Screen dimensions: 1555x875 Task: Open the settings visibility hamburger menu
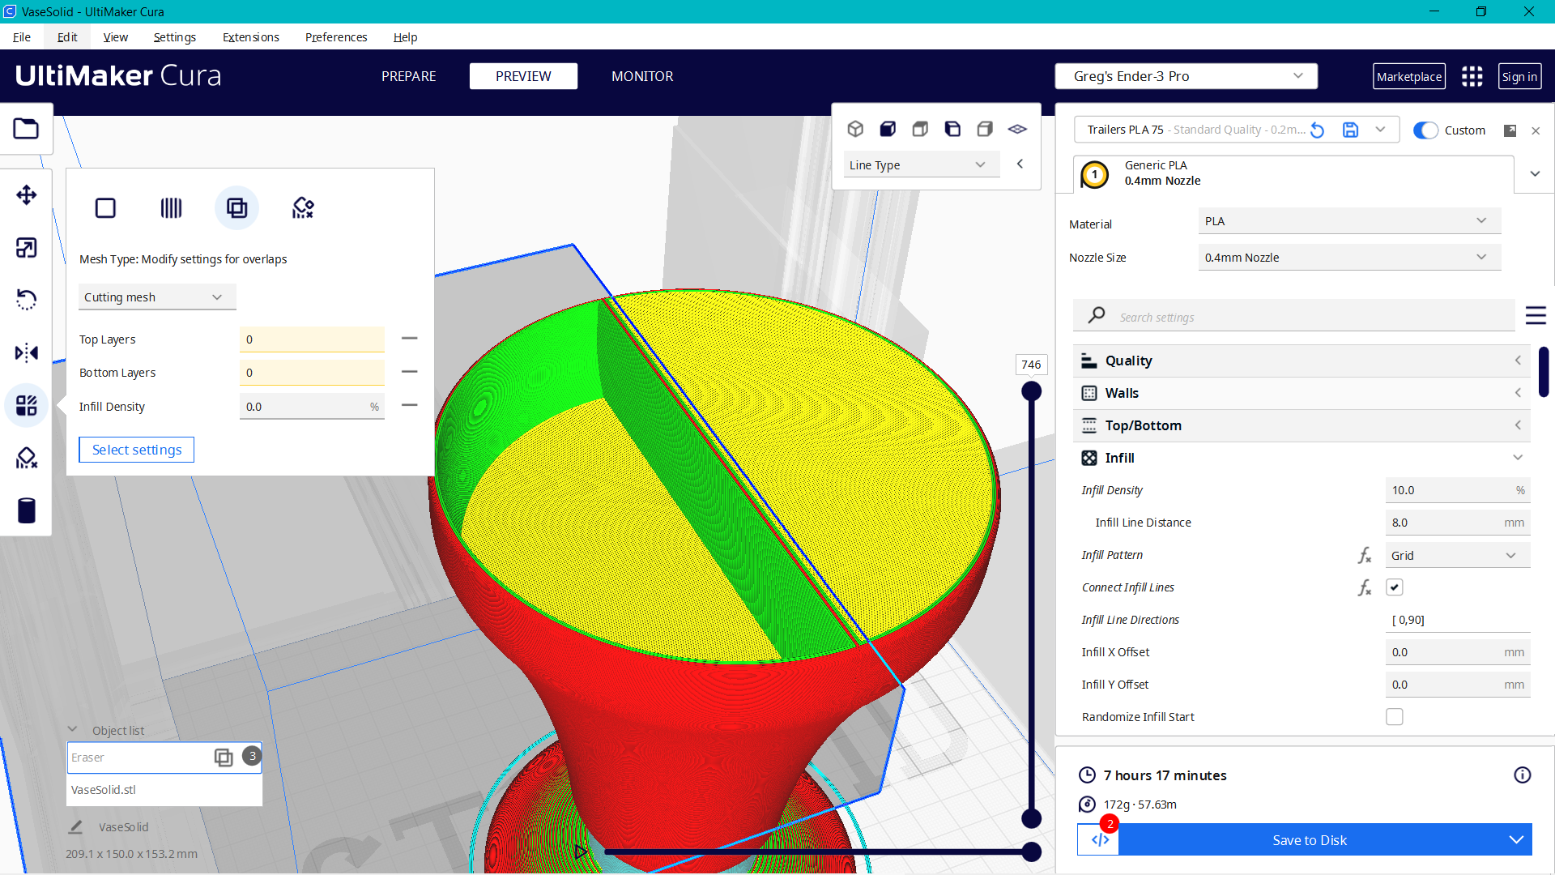pyautogui.click(x=1536, y=316)
